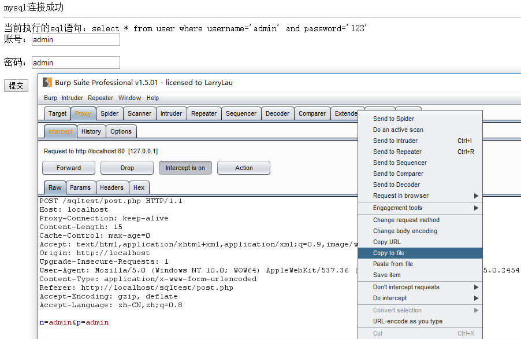Choose Change request method
Screen dimensions: 521x339
[x=420, y=220]
